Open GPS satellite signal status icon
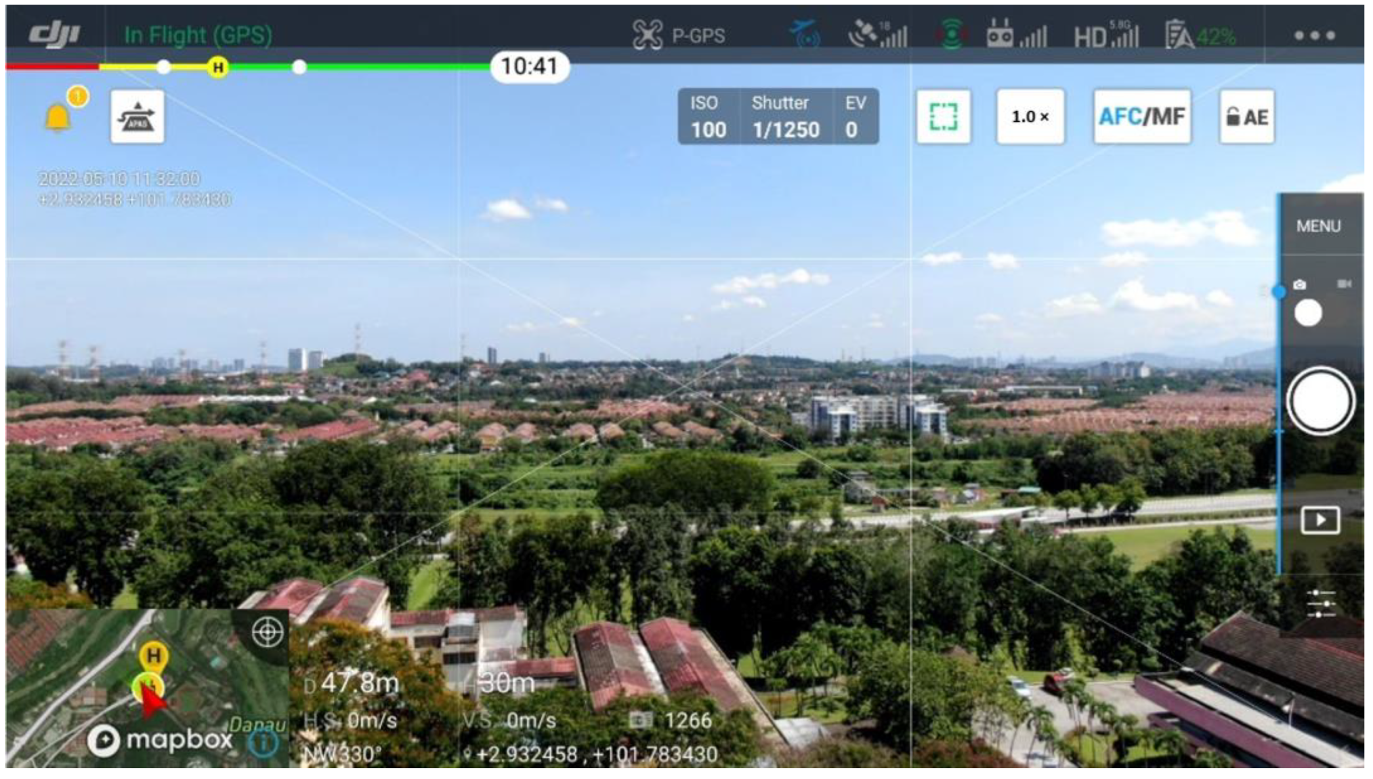The height and width of the screenshot is (779, 1373). point(878,35)
